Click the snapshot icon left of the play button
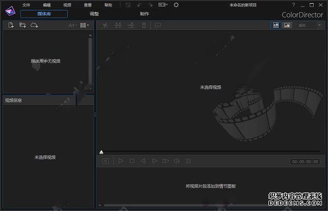328x211 pixels. coord(106,161)
